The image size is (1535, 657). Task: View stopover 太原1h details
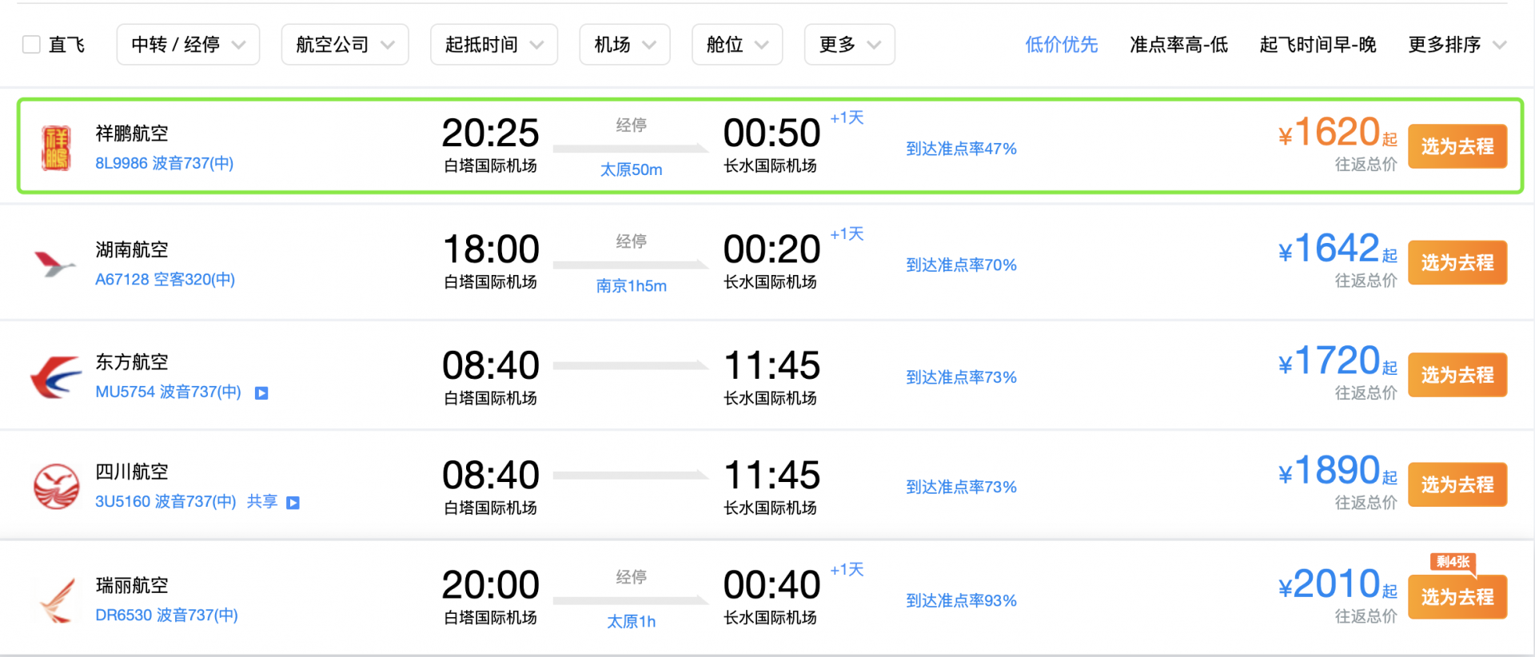pyautogui.click(x=631, y=621)
